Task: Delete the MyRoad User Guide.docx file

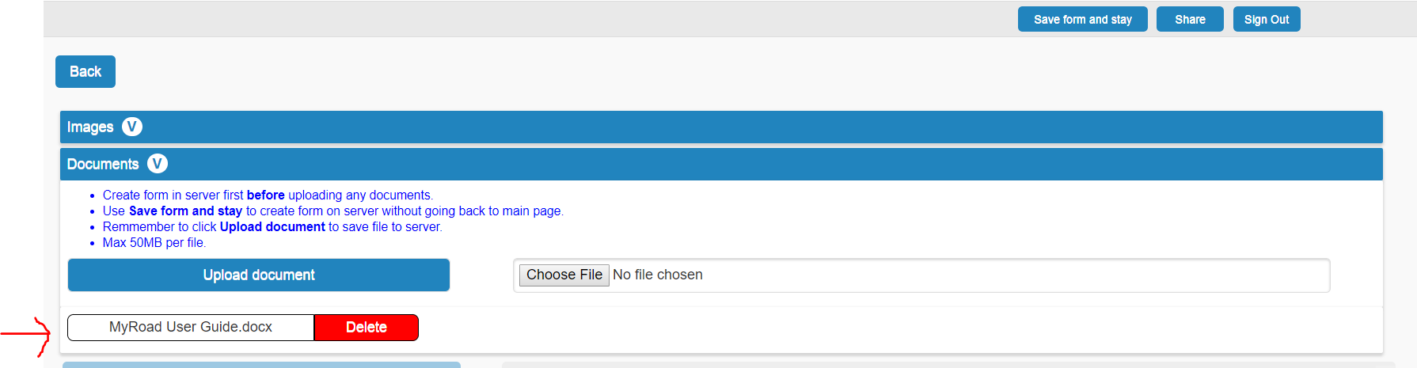Action: 366,327
